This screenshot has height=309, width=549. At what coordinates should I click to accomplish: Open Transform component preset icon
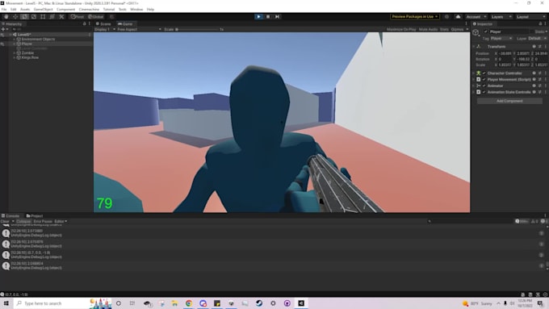(539, 47)
